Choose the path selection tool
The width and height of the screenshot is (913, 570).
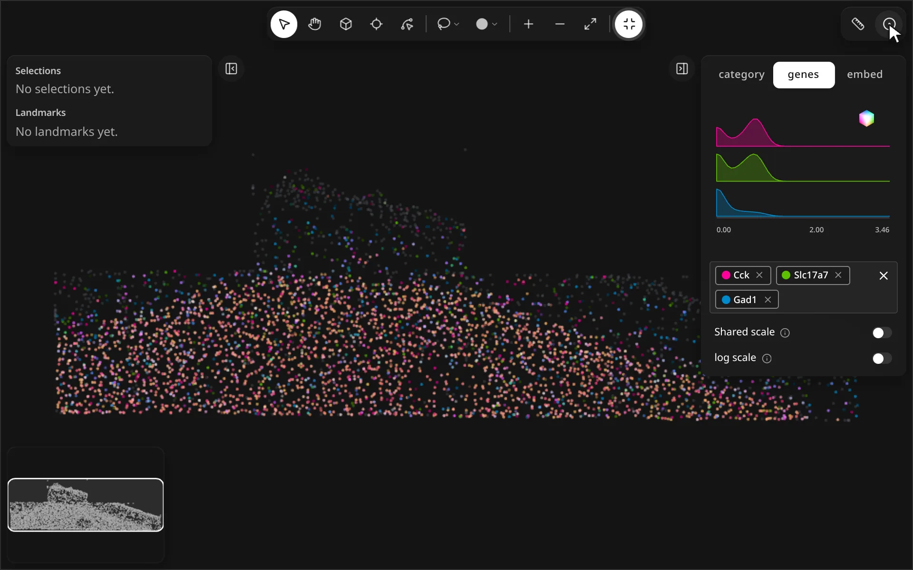point(407,24)
